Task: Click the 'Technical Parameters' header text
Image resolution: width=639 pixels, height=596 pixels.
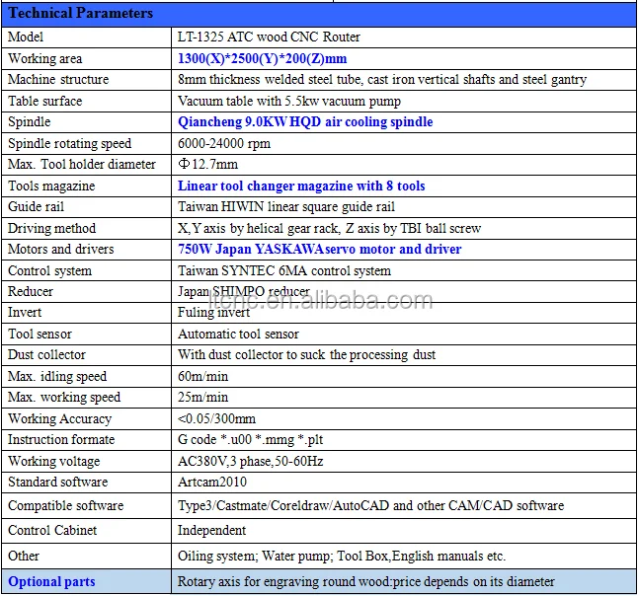Action: coord(81,14)
